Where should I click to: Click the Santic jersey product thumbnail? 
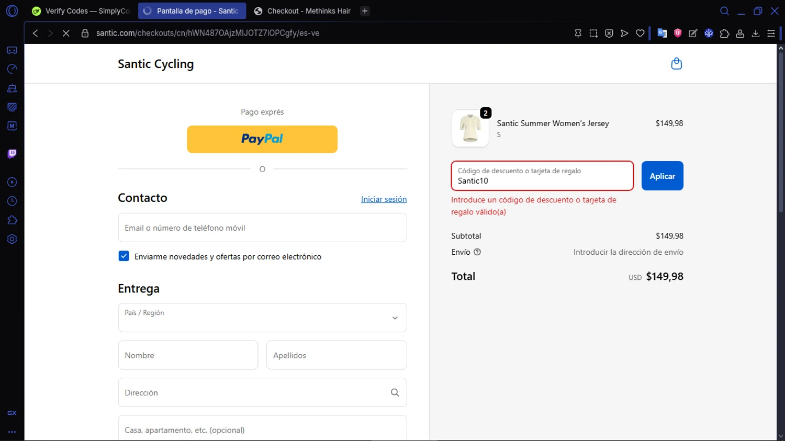point(470,129)
